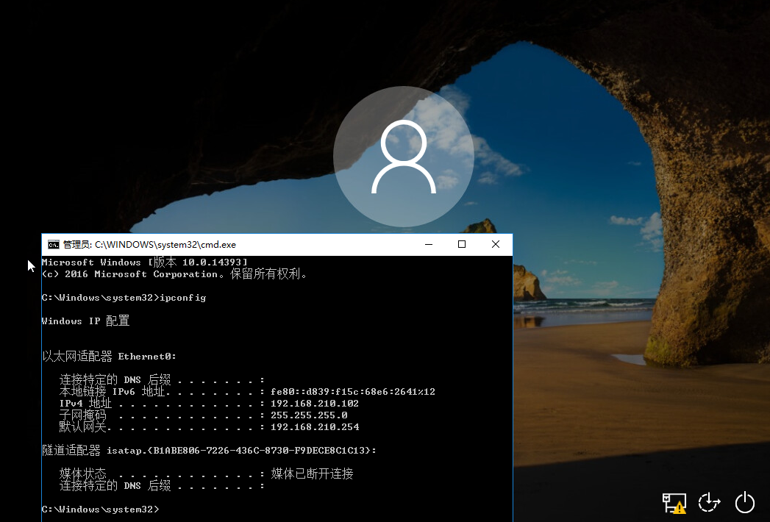Open the Ease of Access icon
Image resolution: width=770 pixels, height=522 pixels.
709,503
